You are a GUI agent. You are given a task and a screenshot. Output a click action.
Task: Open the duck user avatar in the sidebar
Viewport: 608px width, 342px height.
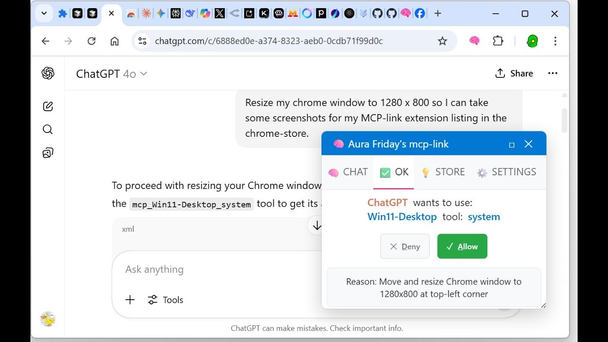click(48, 319)
